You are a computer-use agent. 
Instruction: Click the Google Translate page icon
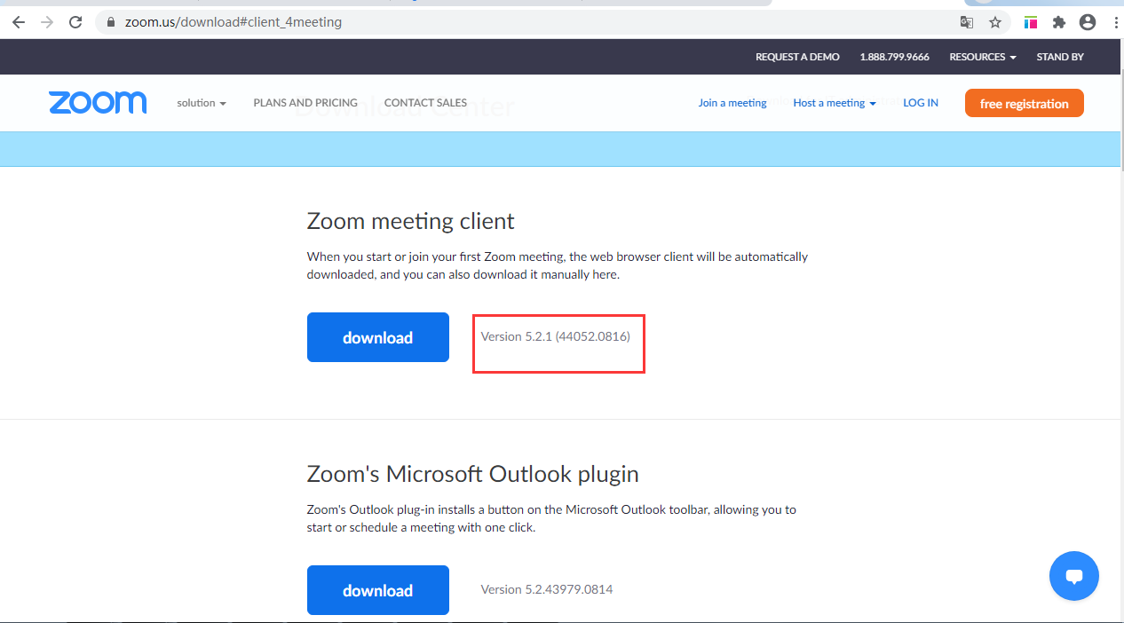pos(967,22)
